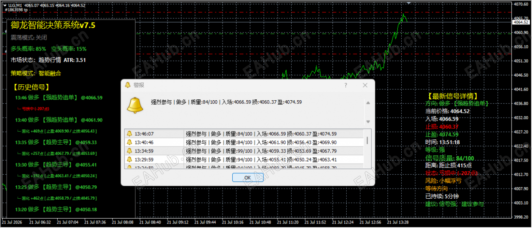This screenshot has width=532, height=228.
Task: Click the up arrow beside the alert message
Action: [x=367, y=103]
